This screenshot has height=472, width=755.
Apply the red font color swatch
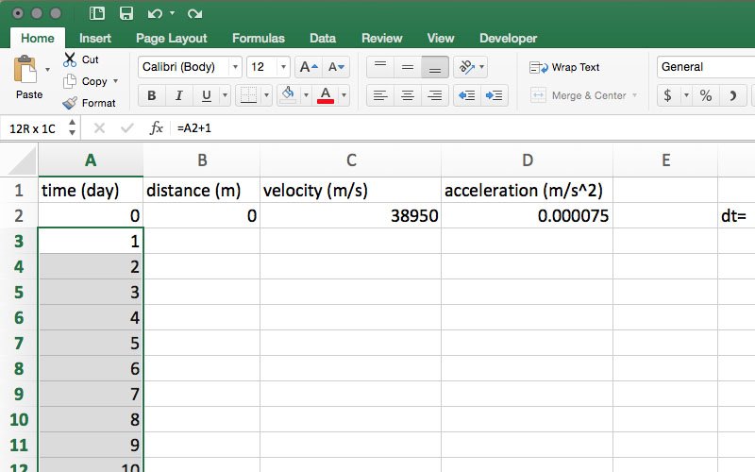point(326,95)
